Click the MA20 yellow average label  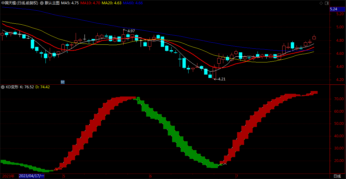tap(111, 3)
